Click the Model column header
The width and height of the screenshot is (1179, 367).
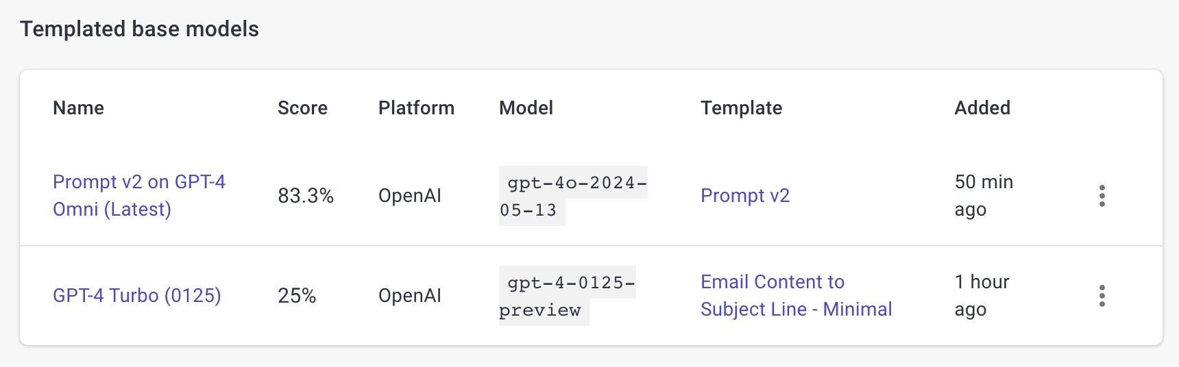coord(526,108)
